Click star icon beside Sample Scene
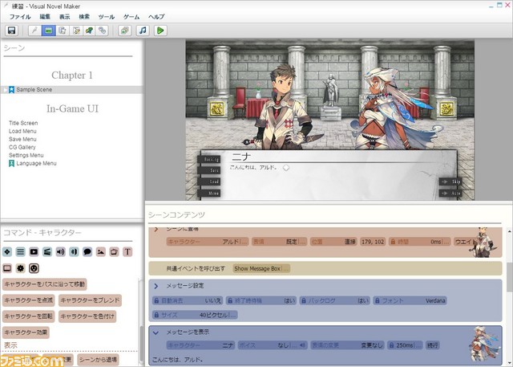This screenshot has height=367, width=513. coord(11,89)
